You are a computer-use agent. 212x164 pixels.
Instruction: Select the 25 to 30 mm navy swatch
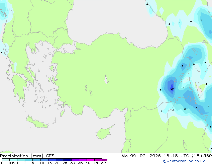click(68, 160)
